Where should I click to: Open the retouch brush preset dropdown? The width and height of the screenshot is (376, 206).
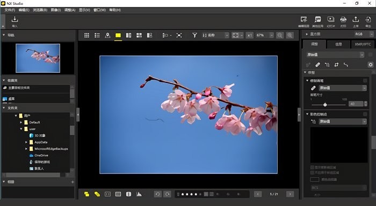(x=343, y=88)
